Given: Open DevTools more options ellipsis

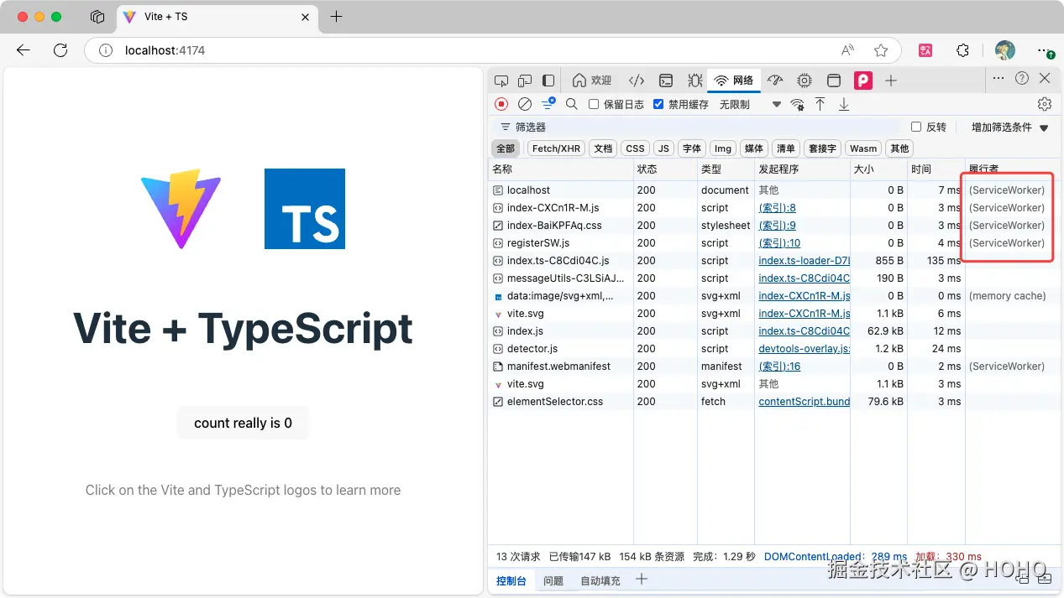Looking at the screenshot, I should (998, 78).
